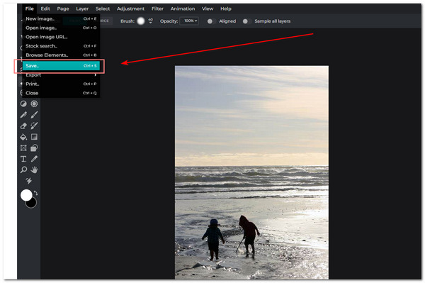Click the white foreground color swatch
Viewport: 425px width, 283px height.
(25, 195)
